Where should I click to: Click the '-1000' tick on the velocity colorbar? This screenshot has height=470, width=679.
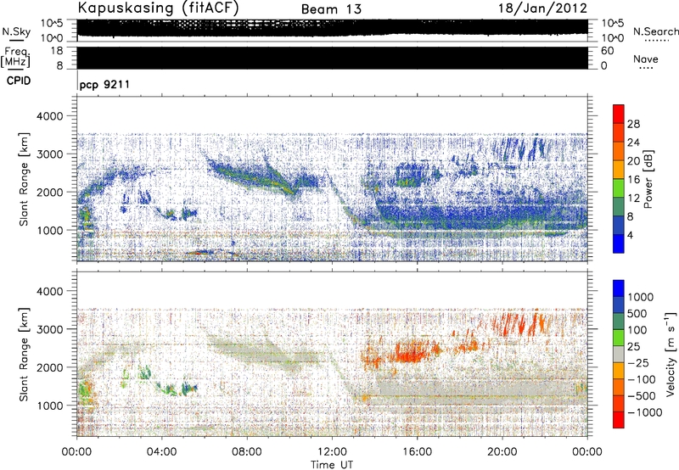coord(645,412)
